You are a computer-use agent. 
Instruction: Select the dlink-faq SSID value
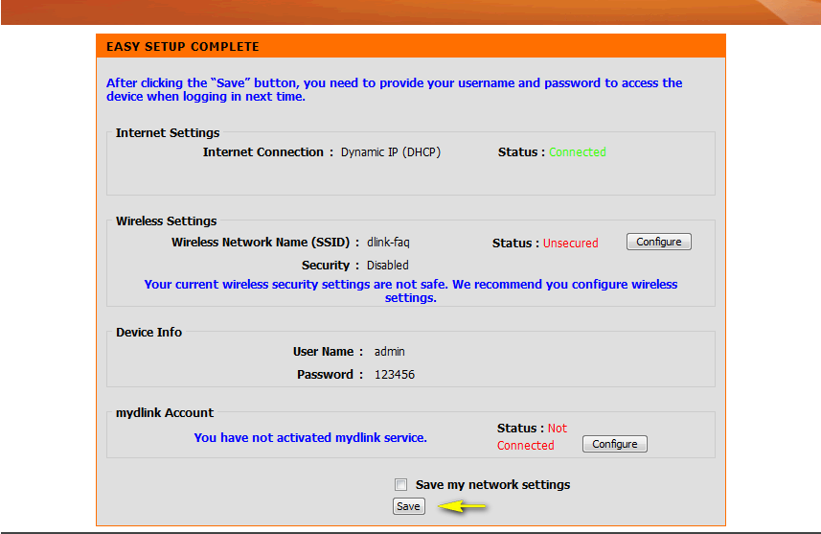click(388, 243)
